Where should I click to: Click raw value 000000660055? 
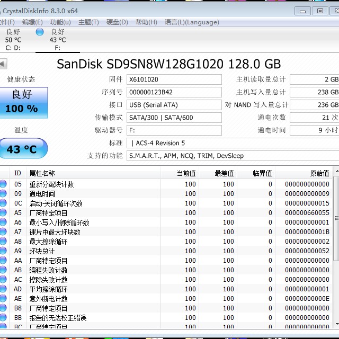[307, 213]
